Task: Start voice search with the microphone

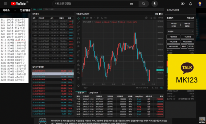Action: (154, 4)
